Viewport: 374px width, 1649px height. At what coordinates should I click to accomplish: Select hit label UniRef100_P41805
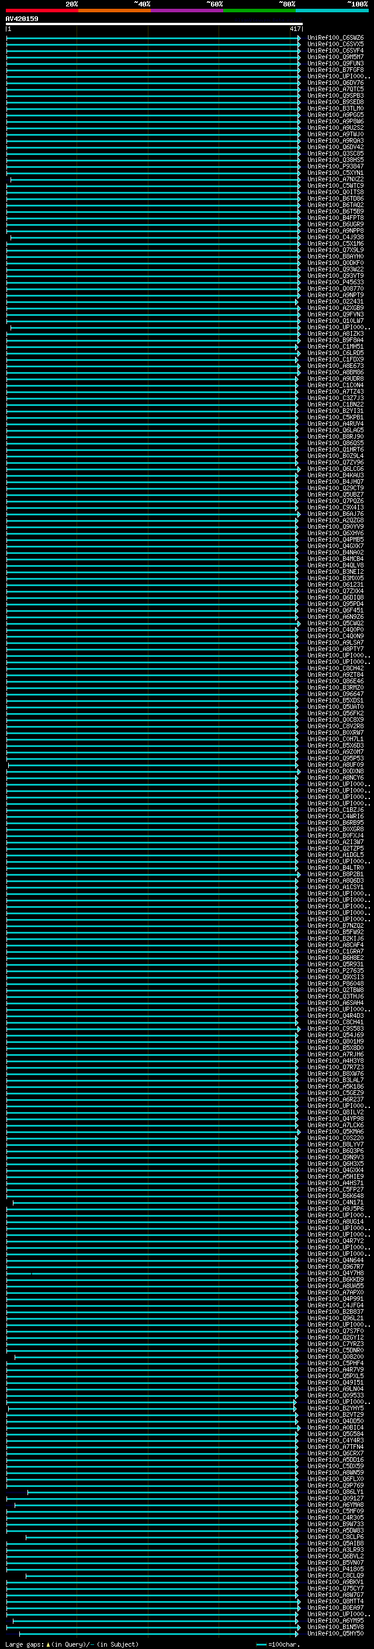(x=335, y=1569)
